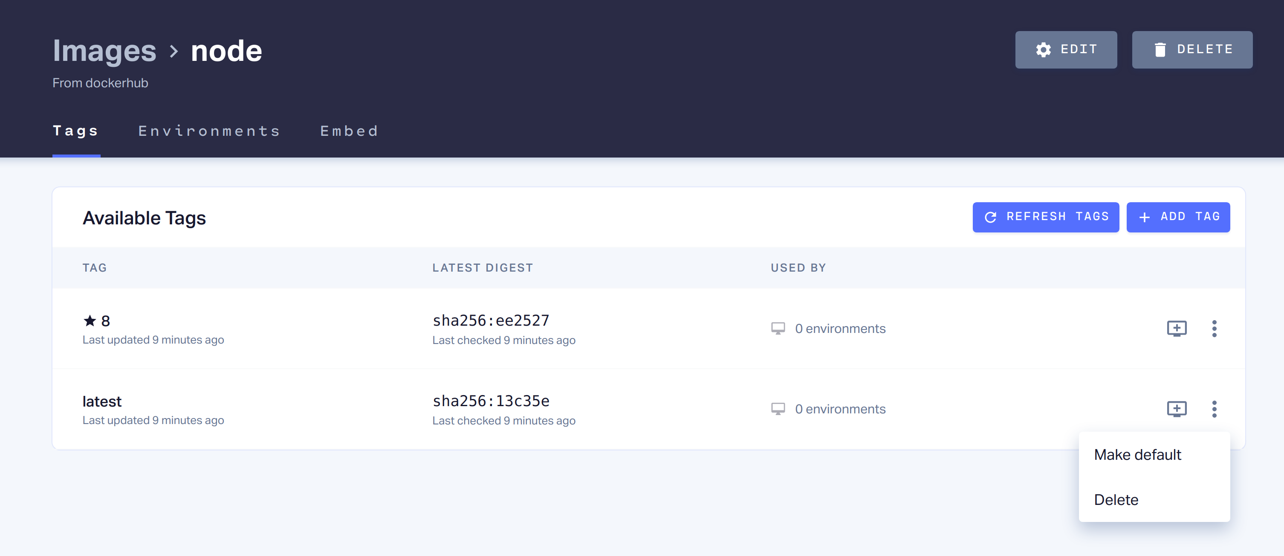Click the star icon next to tag 8

click(x=90, y=321)
